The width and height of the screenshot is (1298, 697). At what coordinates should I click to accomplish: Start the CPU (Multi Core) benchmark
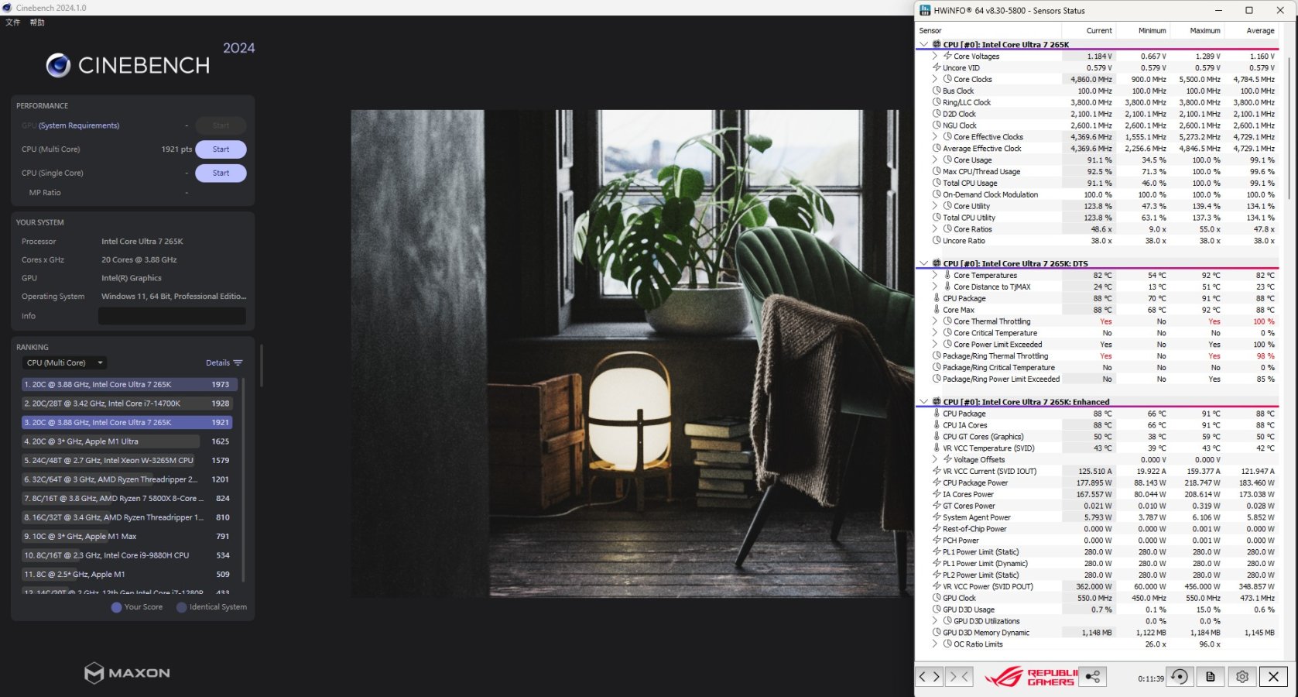221,149
